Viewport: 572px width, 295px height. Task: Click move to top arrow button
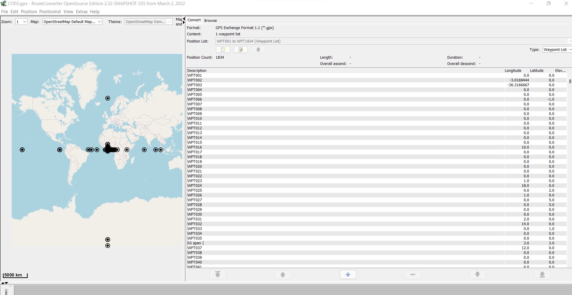[x=218, y=274]
